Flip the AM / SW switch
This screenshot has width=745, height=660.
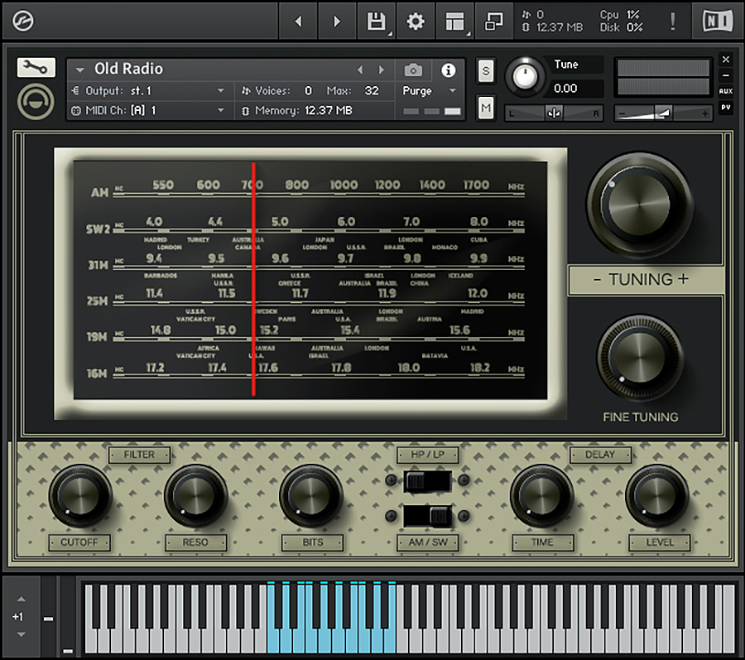(427, 516)
